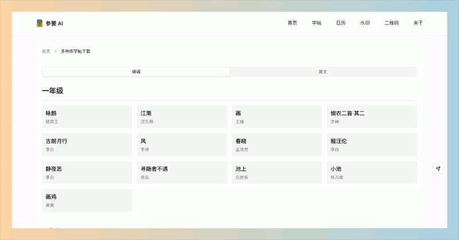459x240 pixels.
Task: Click the 首页 breadcrumb link
Action: tap(46, 51)
